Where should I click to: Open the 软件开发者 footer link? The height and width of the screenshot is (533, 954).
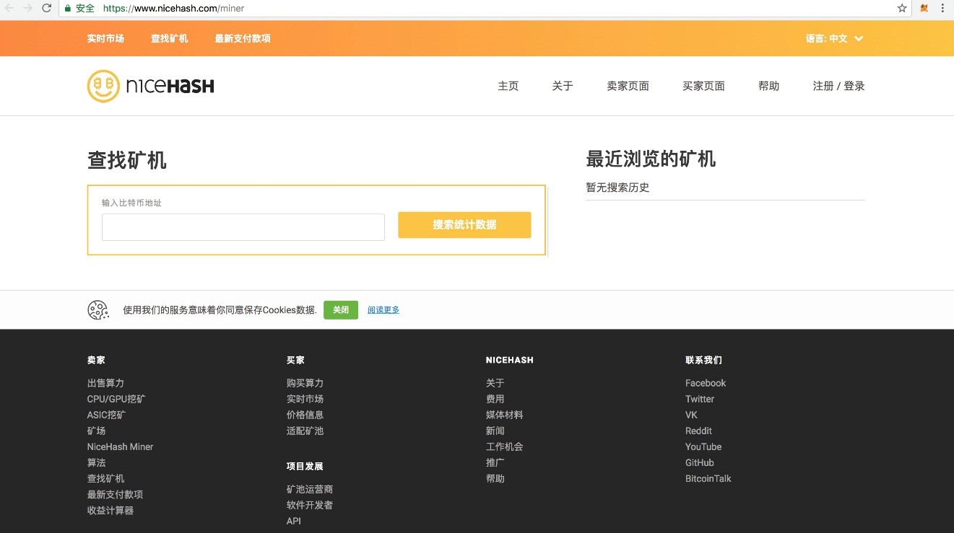pos(310,505)
